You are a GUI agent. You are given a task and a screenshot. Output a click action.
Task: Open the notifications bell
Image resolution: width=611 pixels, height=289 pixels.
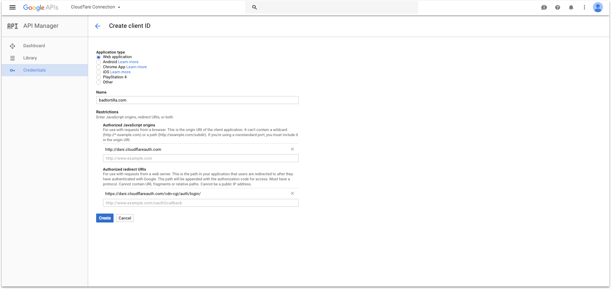click(x=571, y=7)
